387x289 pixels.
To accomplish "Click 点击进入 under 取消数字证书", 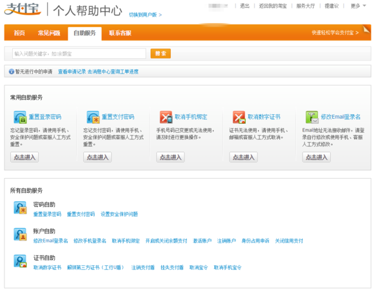I will tap(244, 157).
